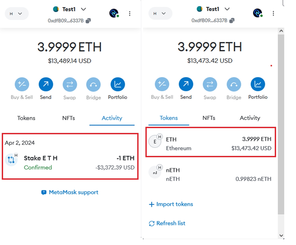Copy the account address in the left panel

88,21
